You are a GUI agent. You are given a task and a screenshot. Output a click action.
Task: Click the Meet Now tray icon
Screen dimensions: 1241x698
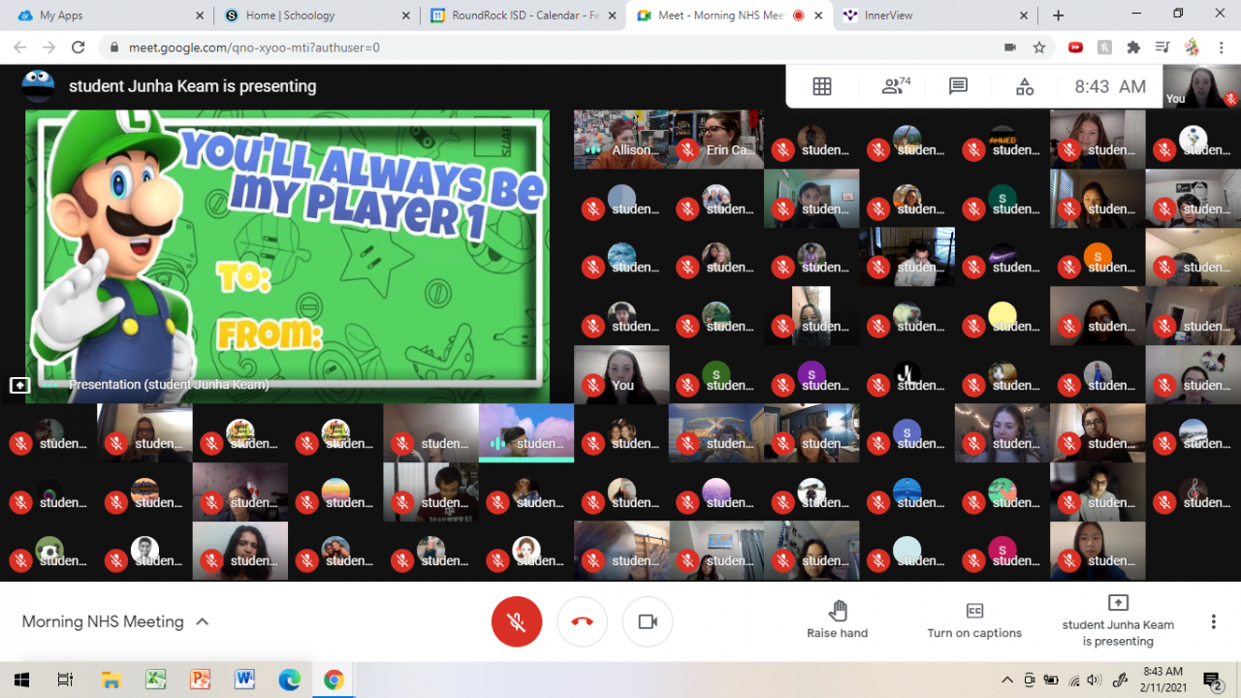(x=1030, y=680)
